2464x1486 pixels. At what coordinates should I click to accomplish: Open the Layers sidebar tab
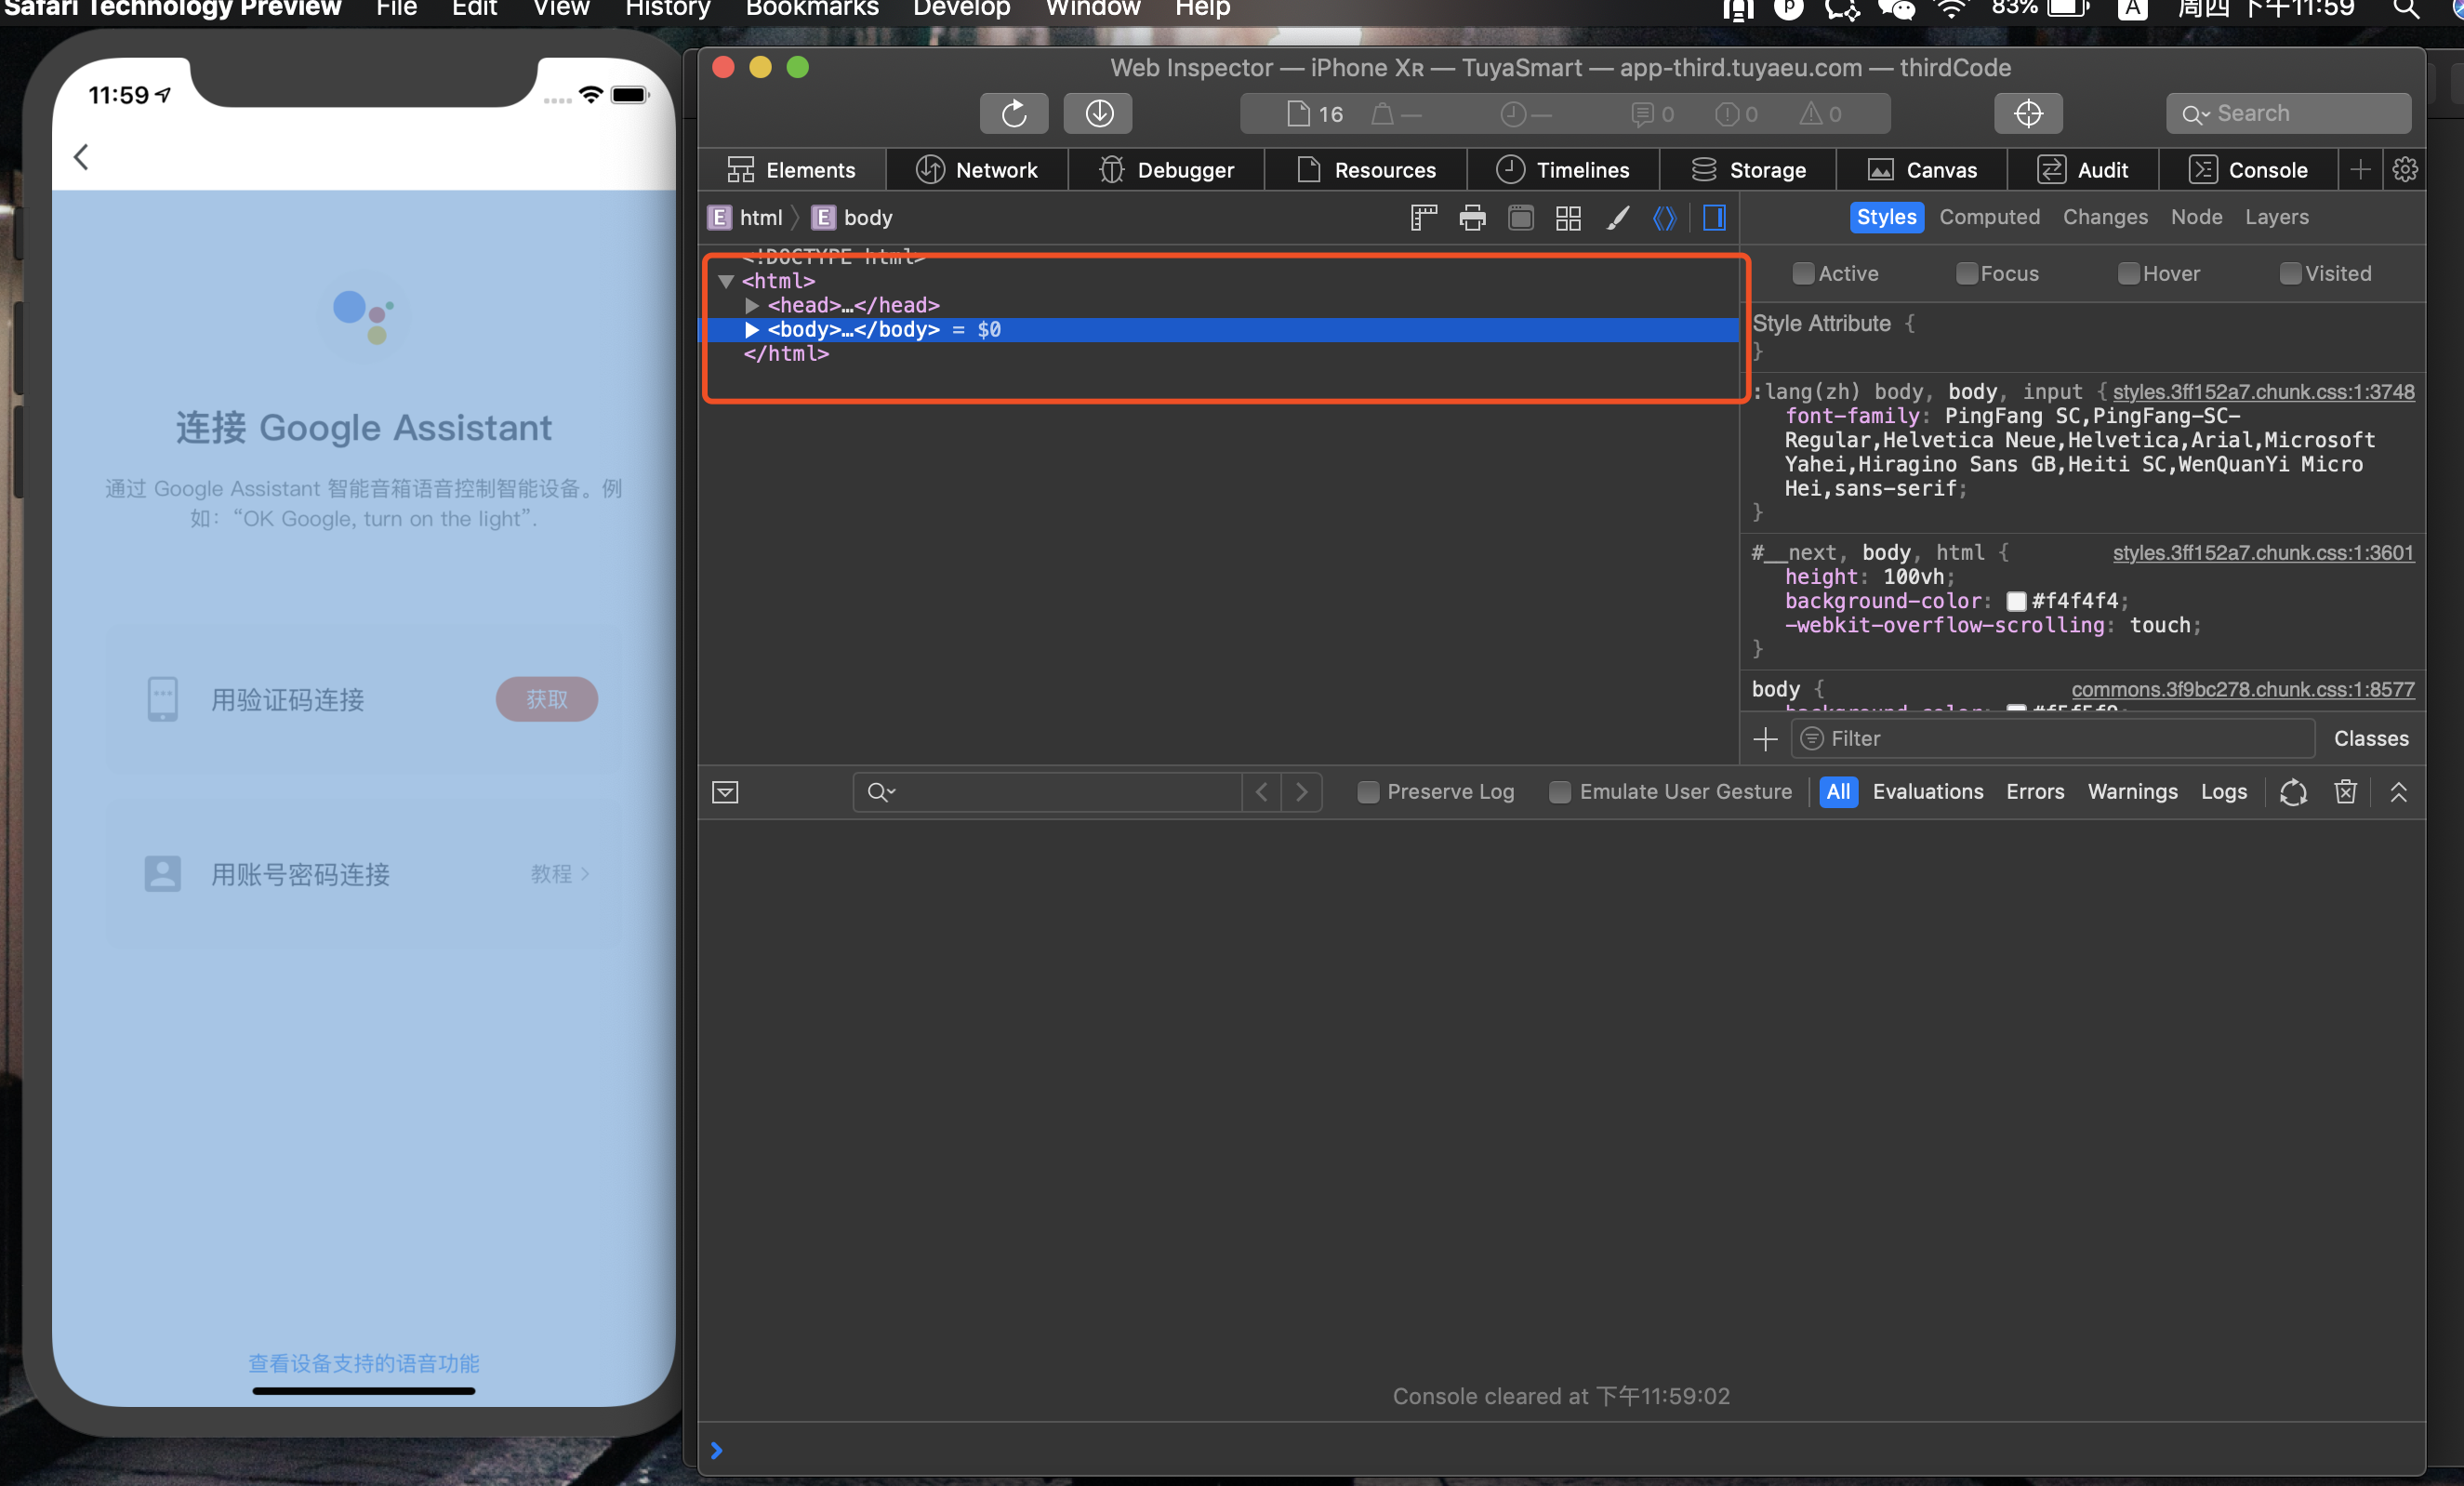tap(2276, 217)
